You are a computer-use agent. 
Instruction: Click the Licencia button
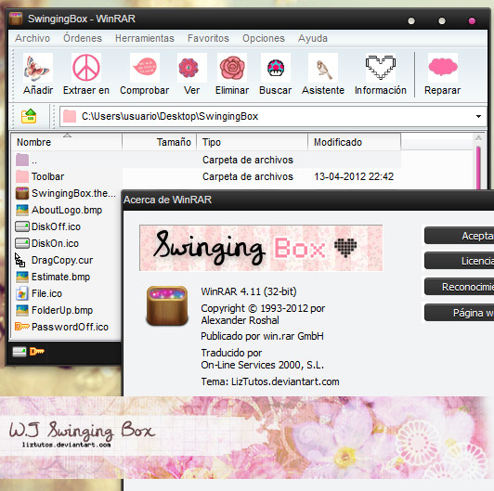pyautogui.click(x=460, y=261)
